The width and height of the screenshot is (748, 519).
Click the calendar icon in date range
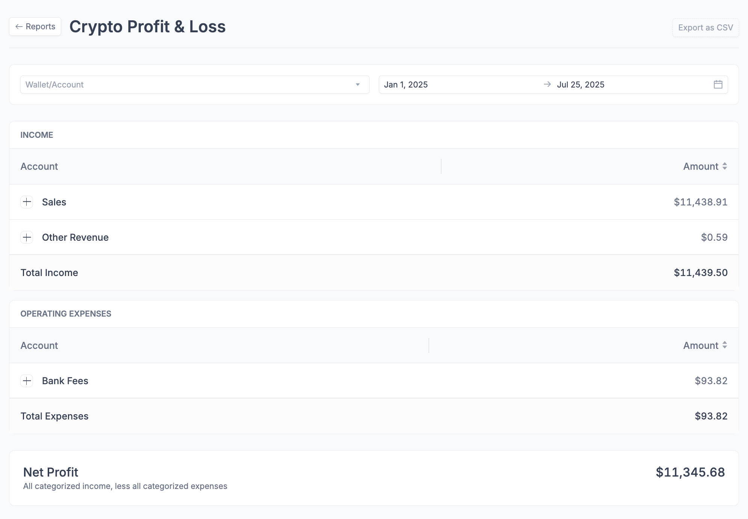point(718,84)
